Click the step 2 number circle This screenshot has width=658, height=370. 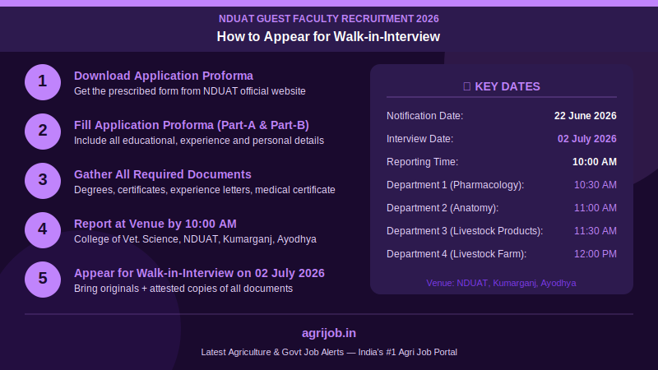point(43,132)
